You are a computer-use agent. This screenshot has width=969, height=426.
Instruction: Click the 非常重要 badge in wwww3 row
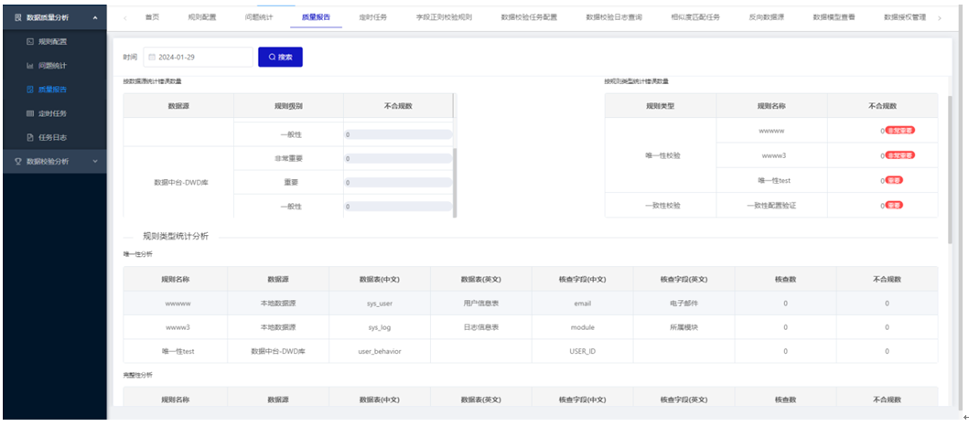coord(900,155)
